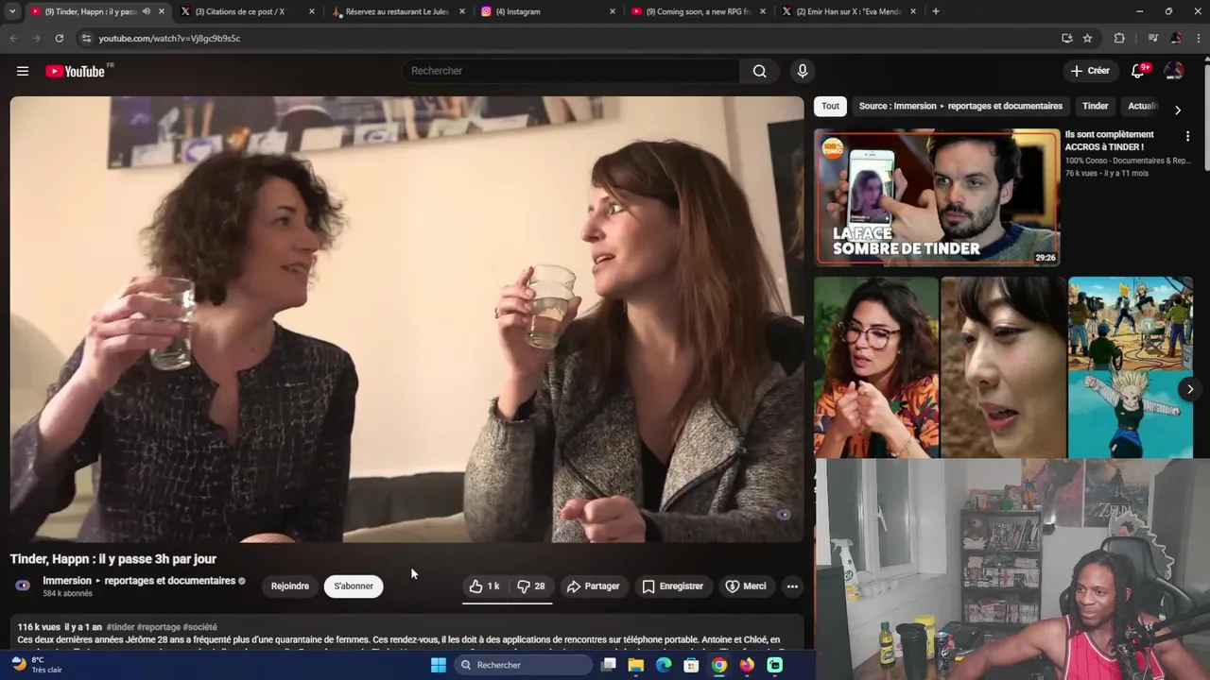Click the Immersion channel avatar

(23, 586)
